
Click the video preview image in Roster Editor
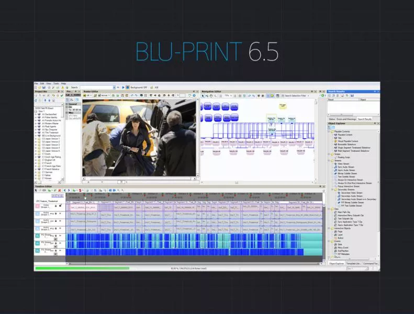pos(139,138)
